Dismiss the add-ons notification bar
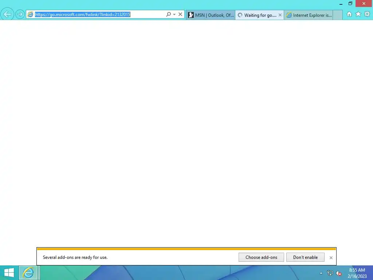 tap(331, 258)
